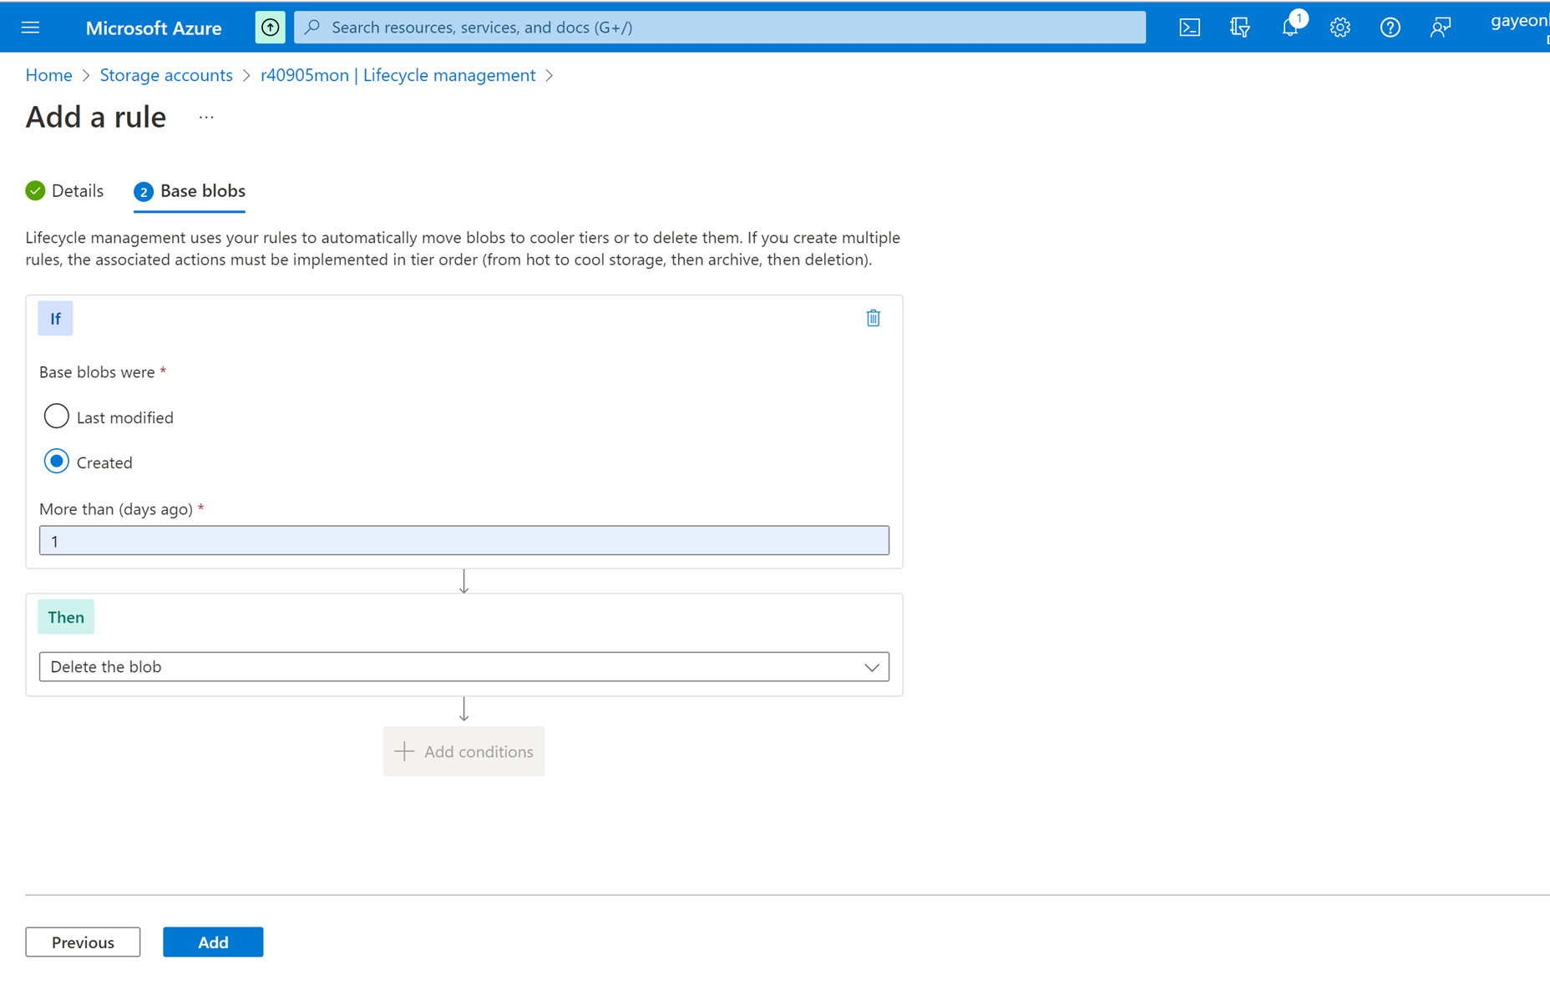1550x990 pixels.
Task: Click the Add button
Action: (213, 942)
